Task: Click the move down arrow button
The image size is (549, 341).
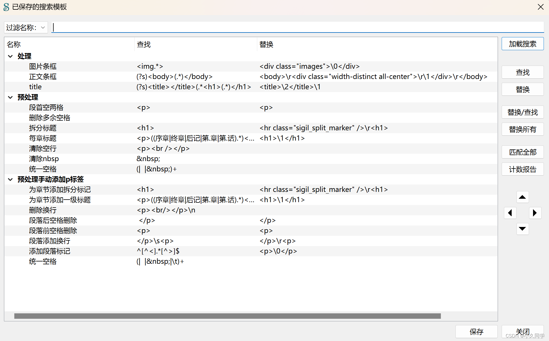Action: (x=522, y=229)
